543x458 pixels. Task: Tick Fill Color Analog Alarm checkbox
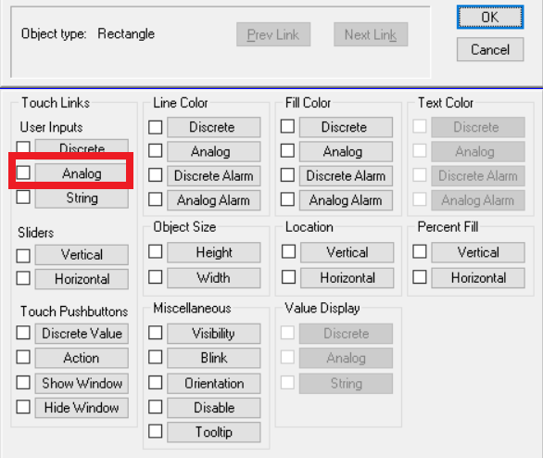287,199
